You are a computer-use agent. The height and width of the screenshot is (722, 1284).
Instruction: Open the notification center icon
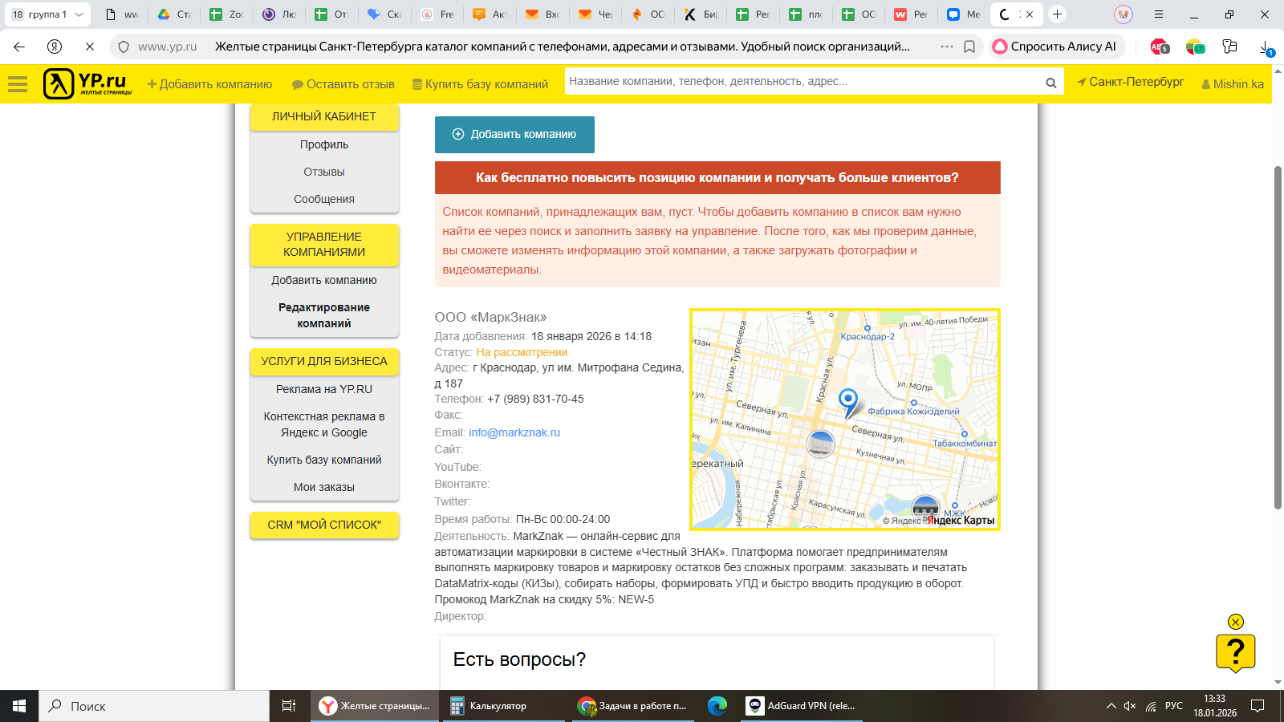click(x=1258, y=706)
